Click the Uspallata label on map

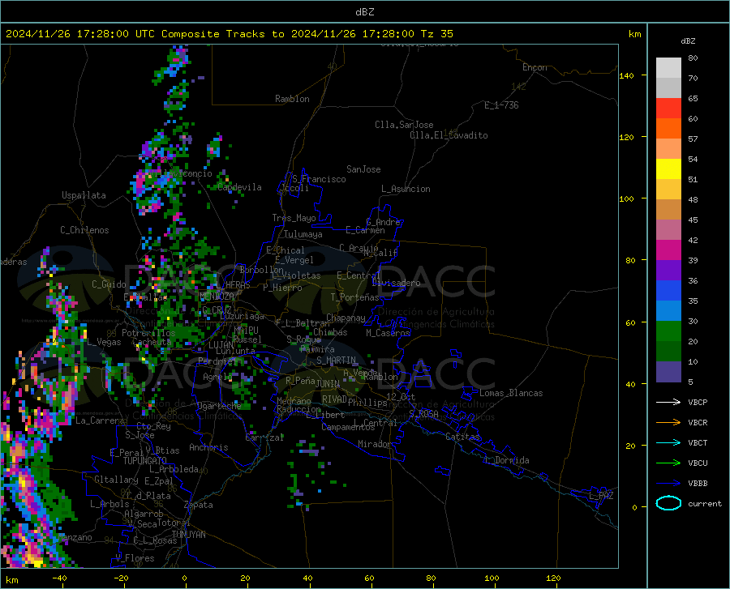point(84,195)
